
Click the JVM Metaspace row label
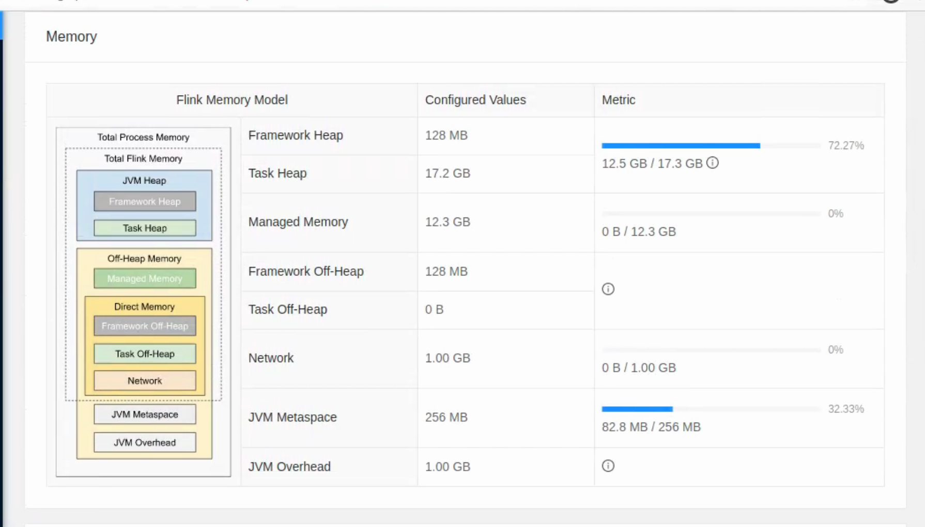click(292, 417)
